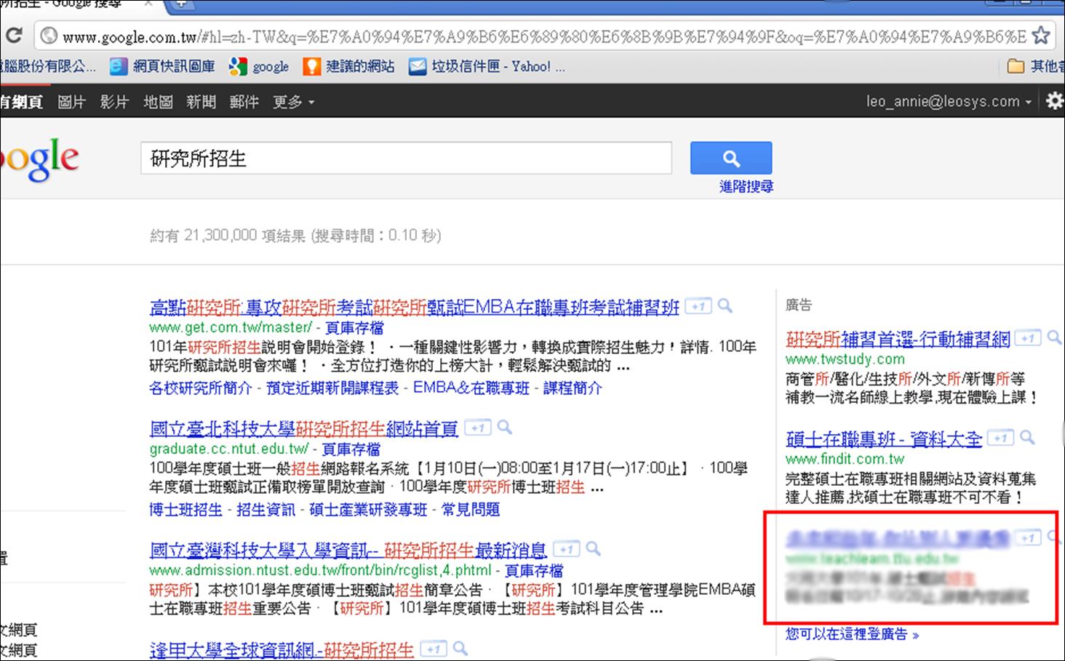
Task: Open the new tab button
Action: pos(182,5)
